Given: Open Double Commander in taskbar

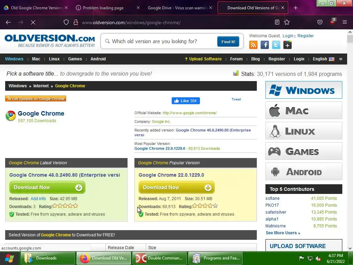Looking at the screenshot, I should 160,258.
